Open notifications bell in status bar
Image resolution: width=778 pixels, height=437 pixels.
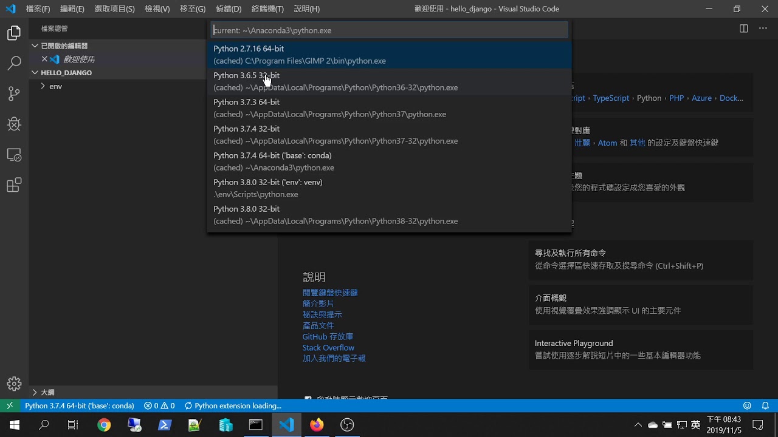[765, 405]
